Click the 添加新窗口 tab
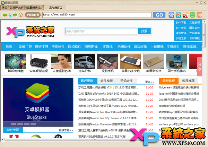The width and height of the screenshot is (208, 147). (55, 8)
